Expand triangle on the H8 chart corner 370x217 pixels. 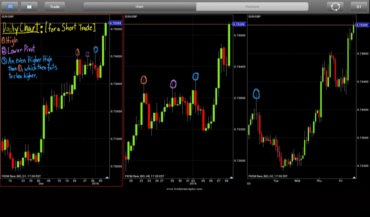pyautogui.click(x=231, y=177)
